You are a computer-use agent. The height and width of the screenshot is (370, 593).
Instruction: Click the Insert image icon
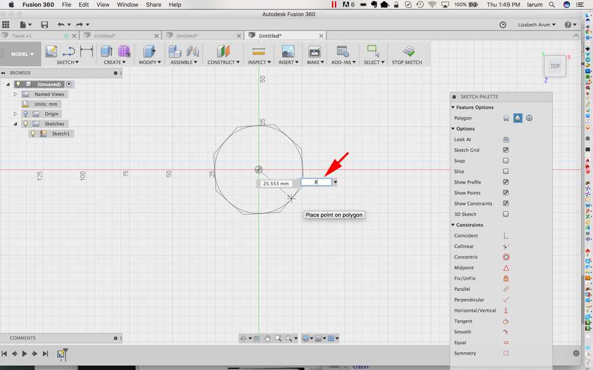[288, 52]
